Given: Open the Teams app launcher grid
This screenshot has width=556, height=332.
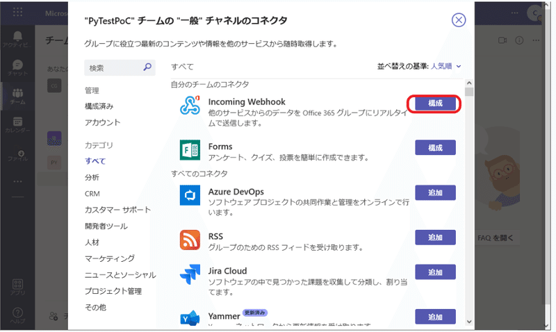Looking at the screenshot, I should click(17, 12).
